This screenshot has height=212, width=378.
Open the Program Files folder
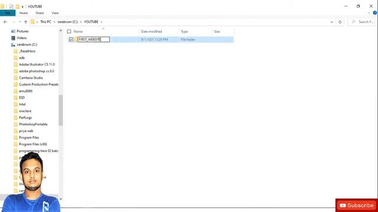pyautogui.click(x=29, y=137)
